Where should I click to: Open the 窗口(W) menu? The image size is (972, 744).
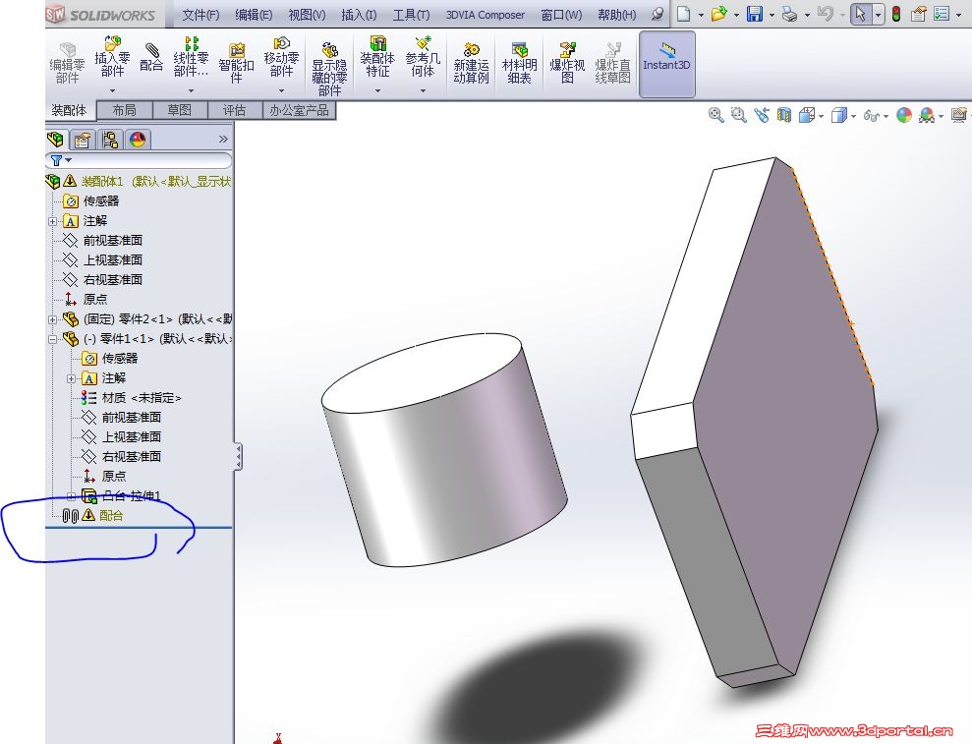pos(561,15)
